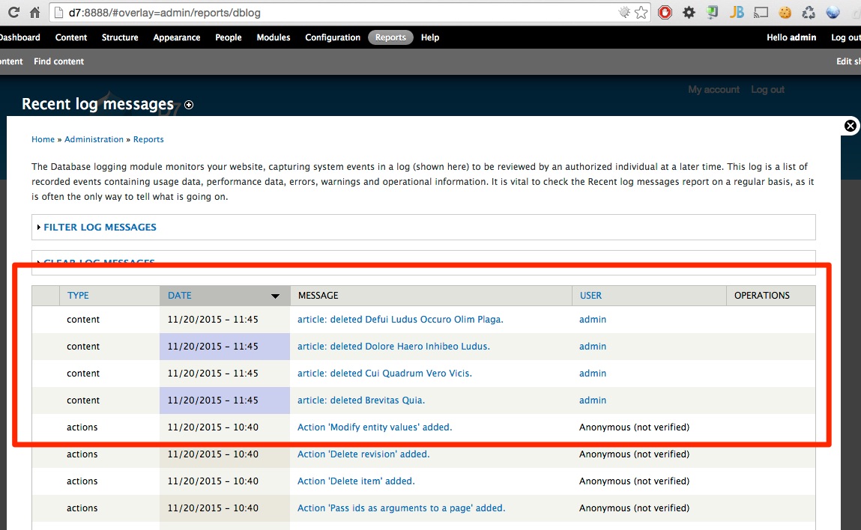Viewport: 861px width, 530px height.
Task: Click the home icon in browser toolbar
Action: (x=34, y=13)
